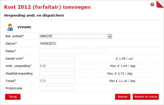Focus the Aantal uren input field

[x=57, y=58]
